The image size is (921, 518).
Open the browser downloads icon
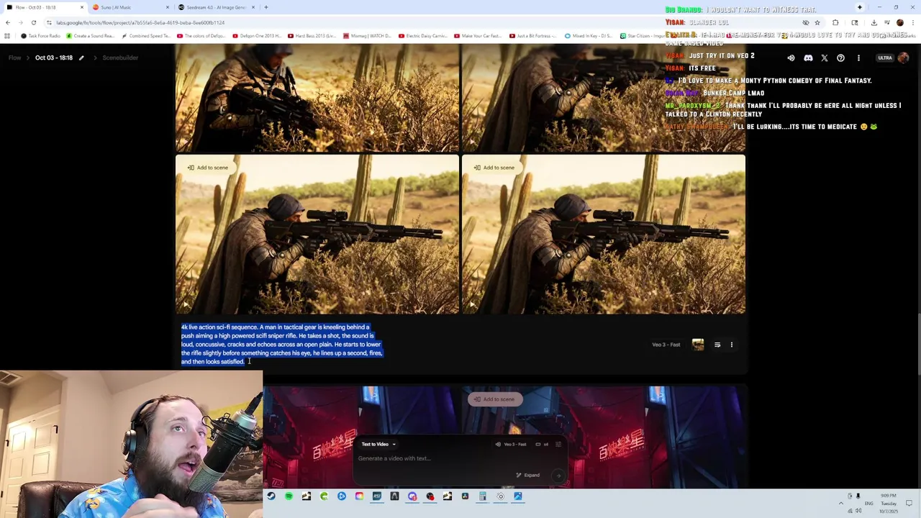[874, 22]
